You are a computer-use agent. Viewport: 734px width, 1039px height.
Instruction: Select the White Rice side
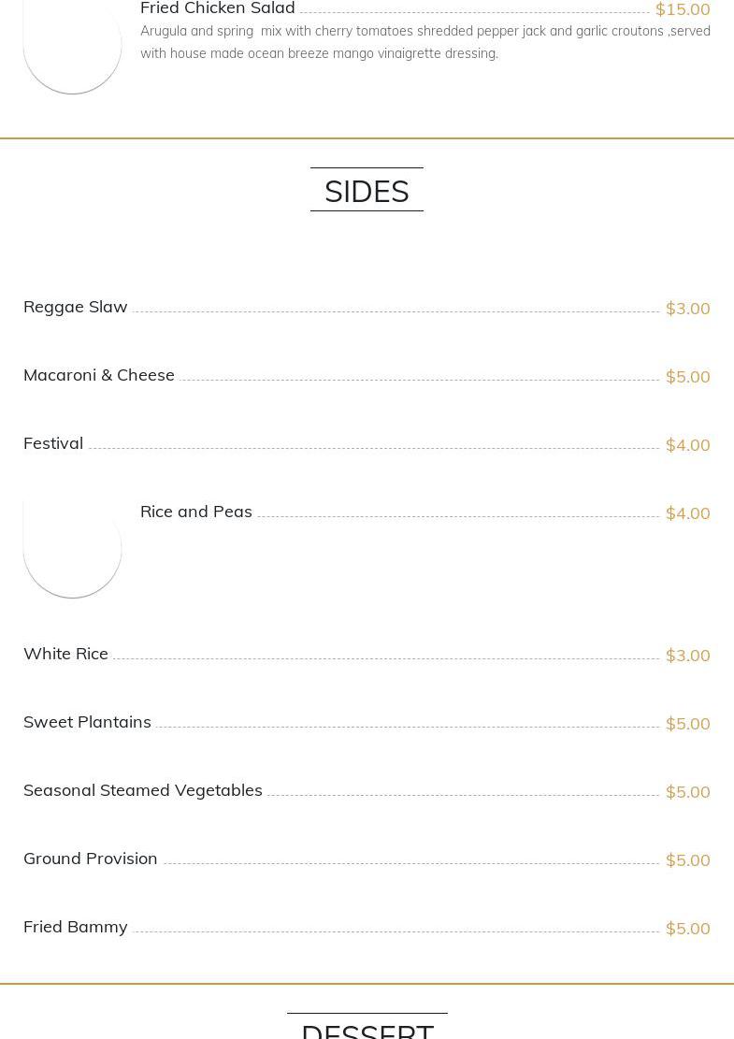(x=65, y=654)
